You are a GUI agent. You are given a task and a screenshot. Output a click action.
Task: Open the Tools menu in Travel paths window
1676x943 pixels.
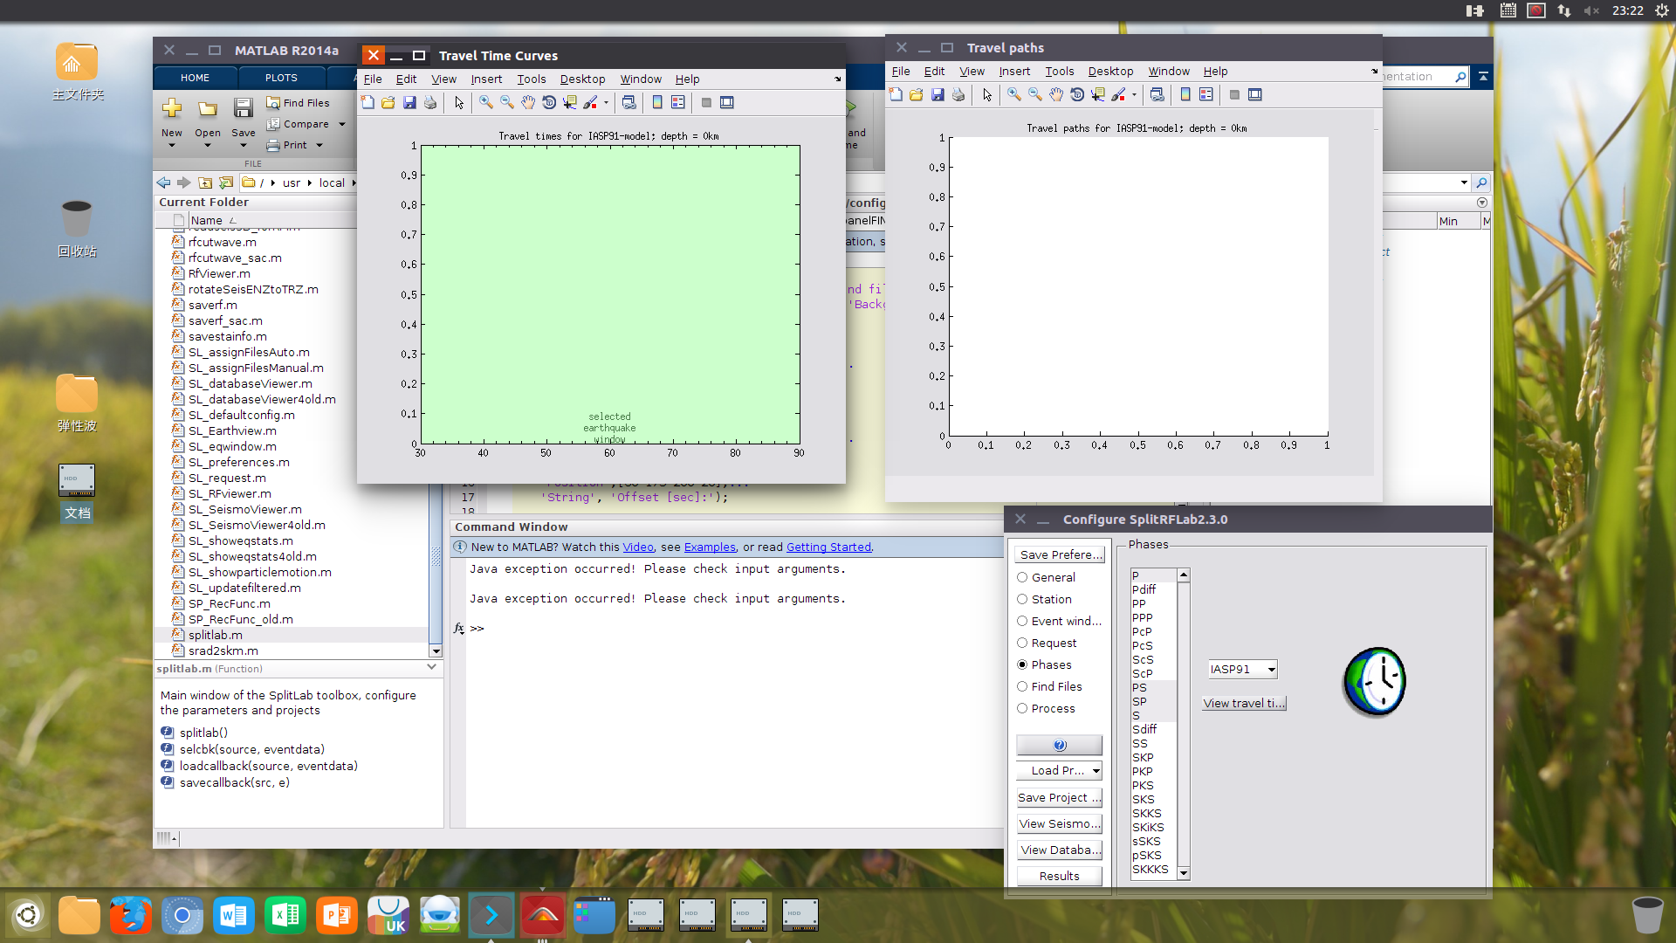coord(1058,71)
